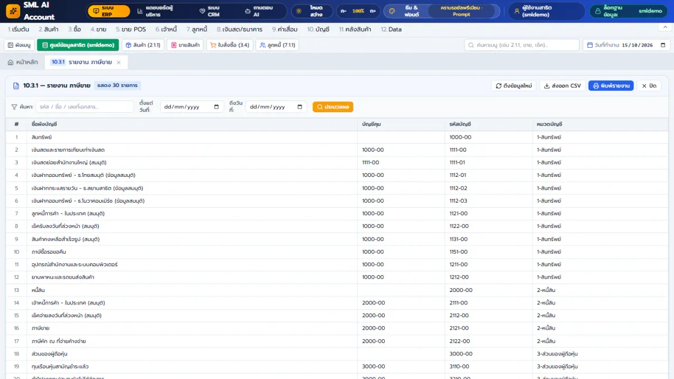Click the ค้นหาเมนู search field

pyautogui.click(x=522, y=45)
